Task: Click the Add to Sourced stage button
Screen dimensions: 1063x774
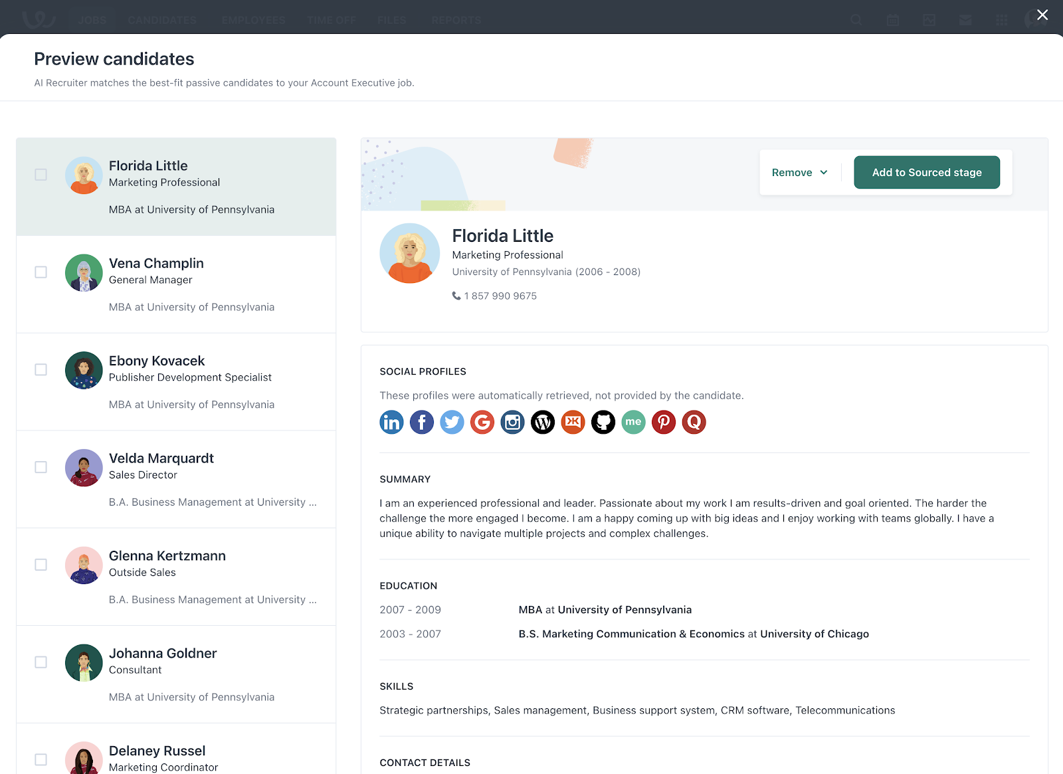Action: pyautogui.click(x=926, y=172)
